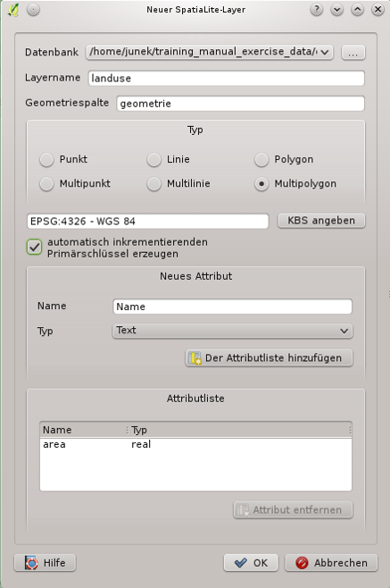Open the attribute Typ Text dropdown
The height and width of the screenshot is (588, 390).
tap(232, 331)
